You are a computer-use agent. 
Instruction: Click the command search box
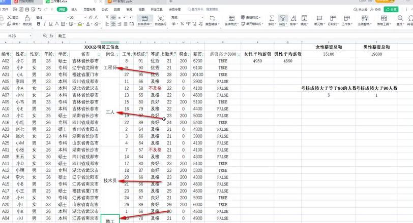click(x=204, y=10)
